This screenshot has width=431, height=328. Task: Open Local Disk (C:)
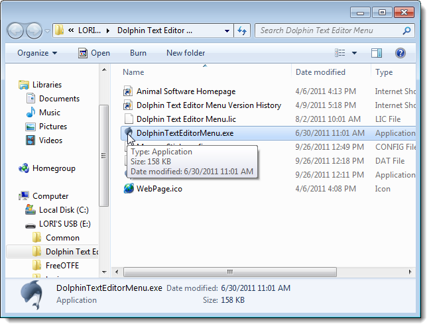click(64, 210)
